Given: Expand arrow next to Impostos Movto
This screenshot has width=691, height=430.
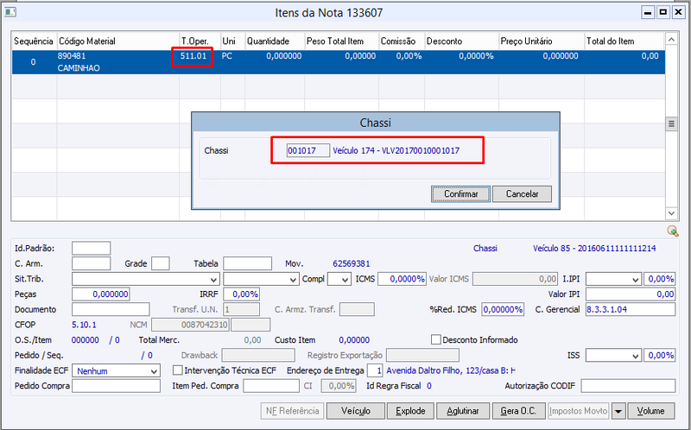Looking at the screenshot, I should [x=618, y=411].
